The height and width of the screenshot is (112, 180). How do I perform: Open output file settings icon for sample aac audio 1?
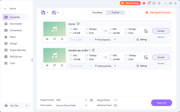pyautogui.click(x=146, y=57)
